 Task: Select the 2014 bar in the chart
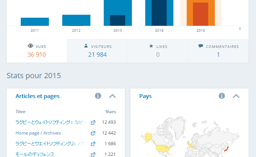[159, 13]
